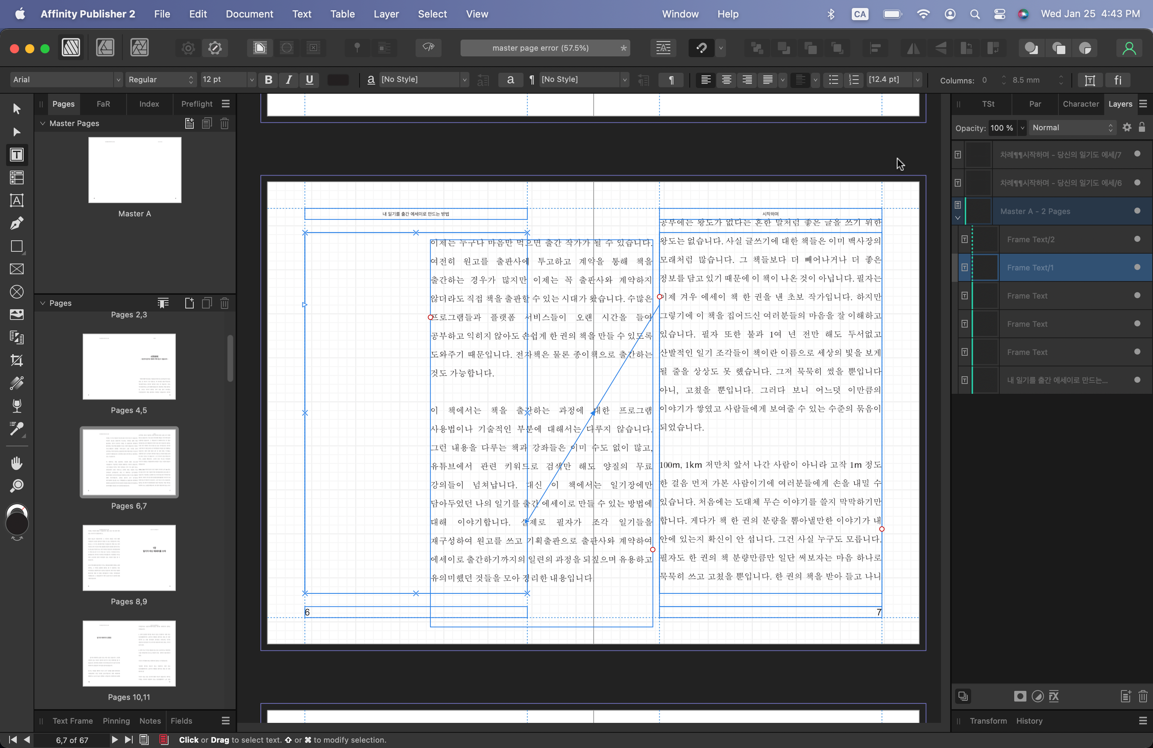
Task: Select the Table tool in toolbar
Action: click(x=16, y=177)
